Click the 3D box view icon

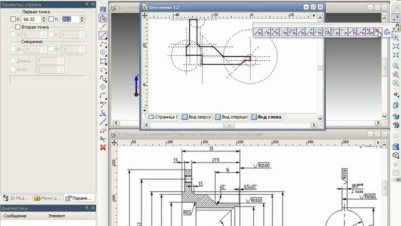396,105
